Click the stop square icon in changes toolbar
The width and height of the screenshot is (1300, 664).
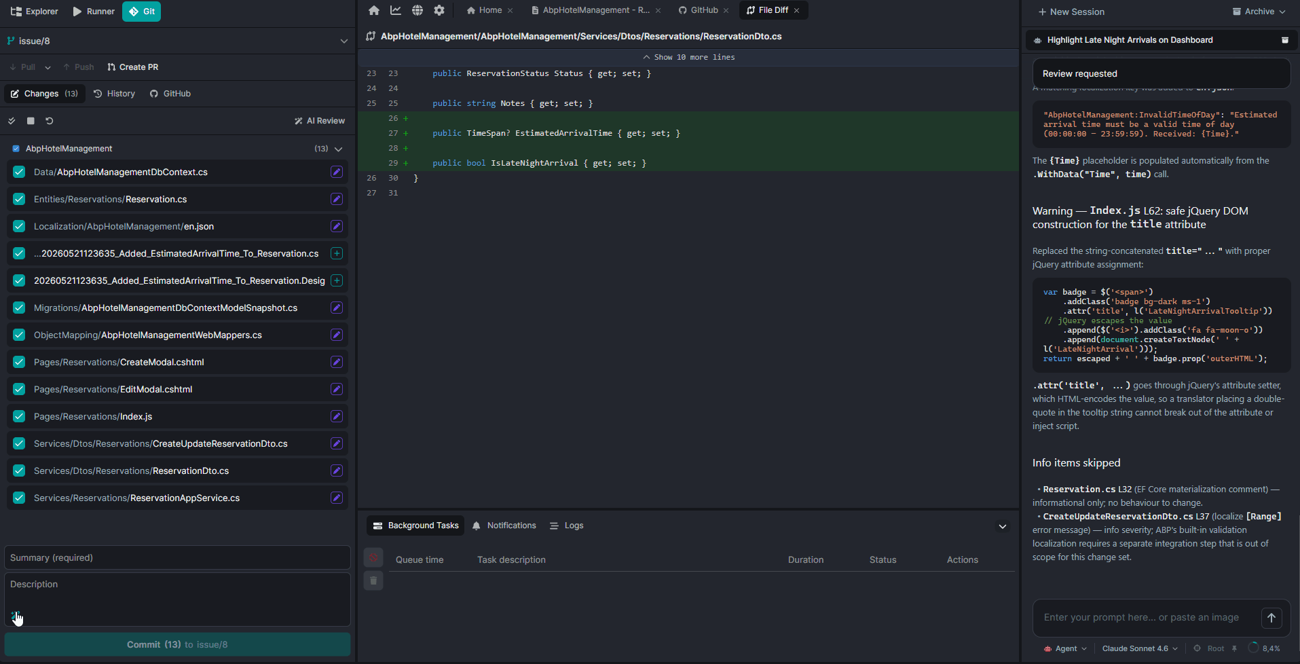pos(31,121)
